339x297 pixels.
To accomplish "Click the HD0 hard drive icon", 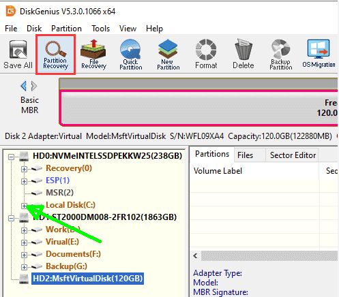I will coord(24,156).
